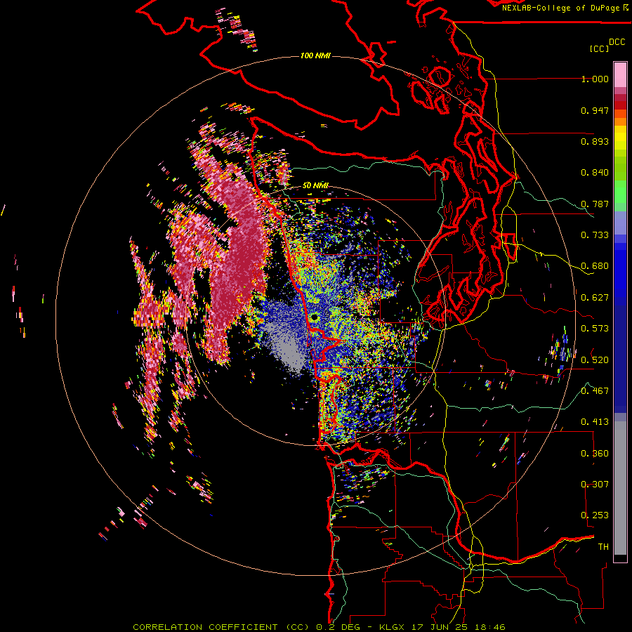Click the black radar site dot

click(315, 317)
